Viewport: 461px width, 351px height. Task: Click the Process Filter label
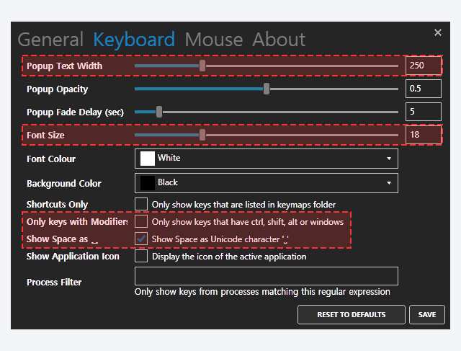click(x=54, y=282)
